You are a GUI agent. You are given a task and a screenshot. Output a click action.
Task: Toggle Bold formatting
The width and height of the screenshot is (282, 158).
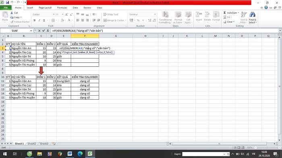(x=35, y=20)
